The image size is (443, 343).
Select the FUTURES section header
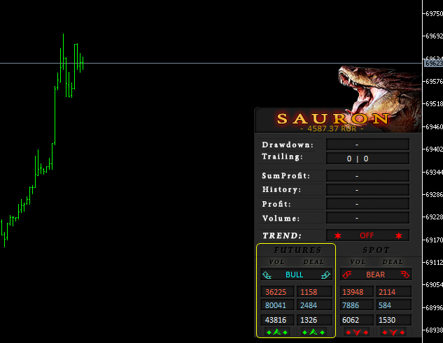coord(297,250)
